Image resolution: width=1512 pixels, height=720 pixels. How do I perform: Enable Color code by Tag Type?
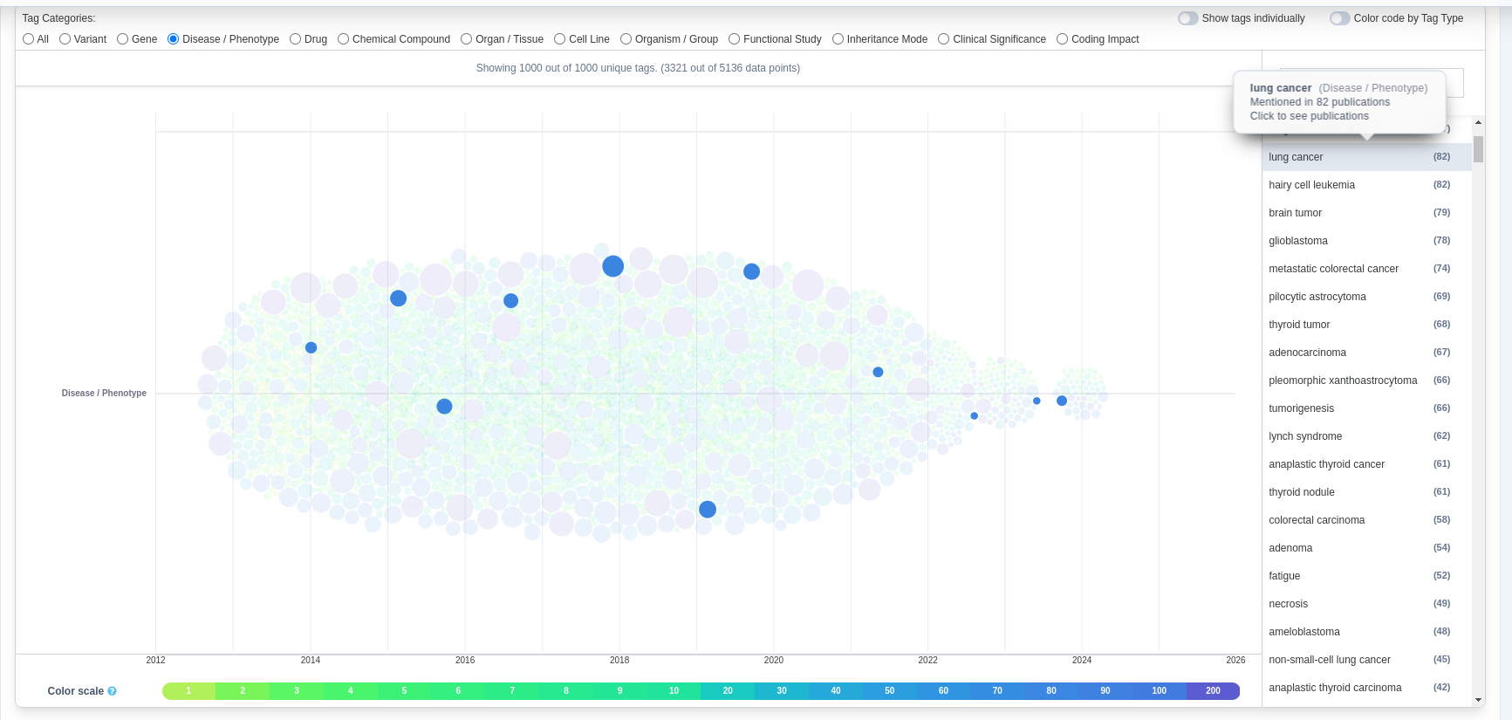[x=1339, y=18]
